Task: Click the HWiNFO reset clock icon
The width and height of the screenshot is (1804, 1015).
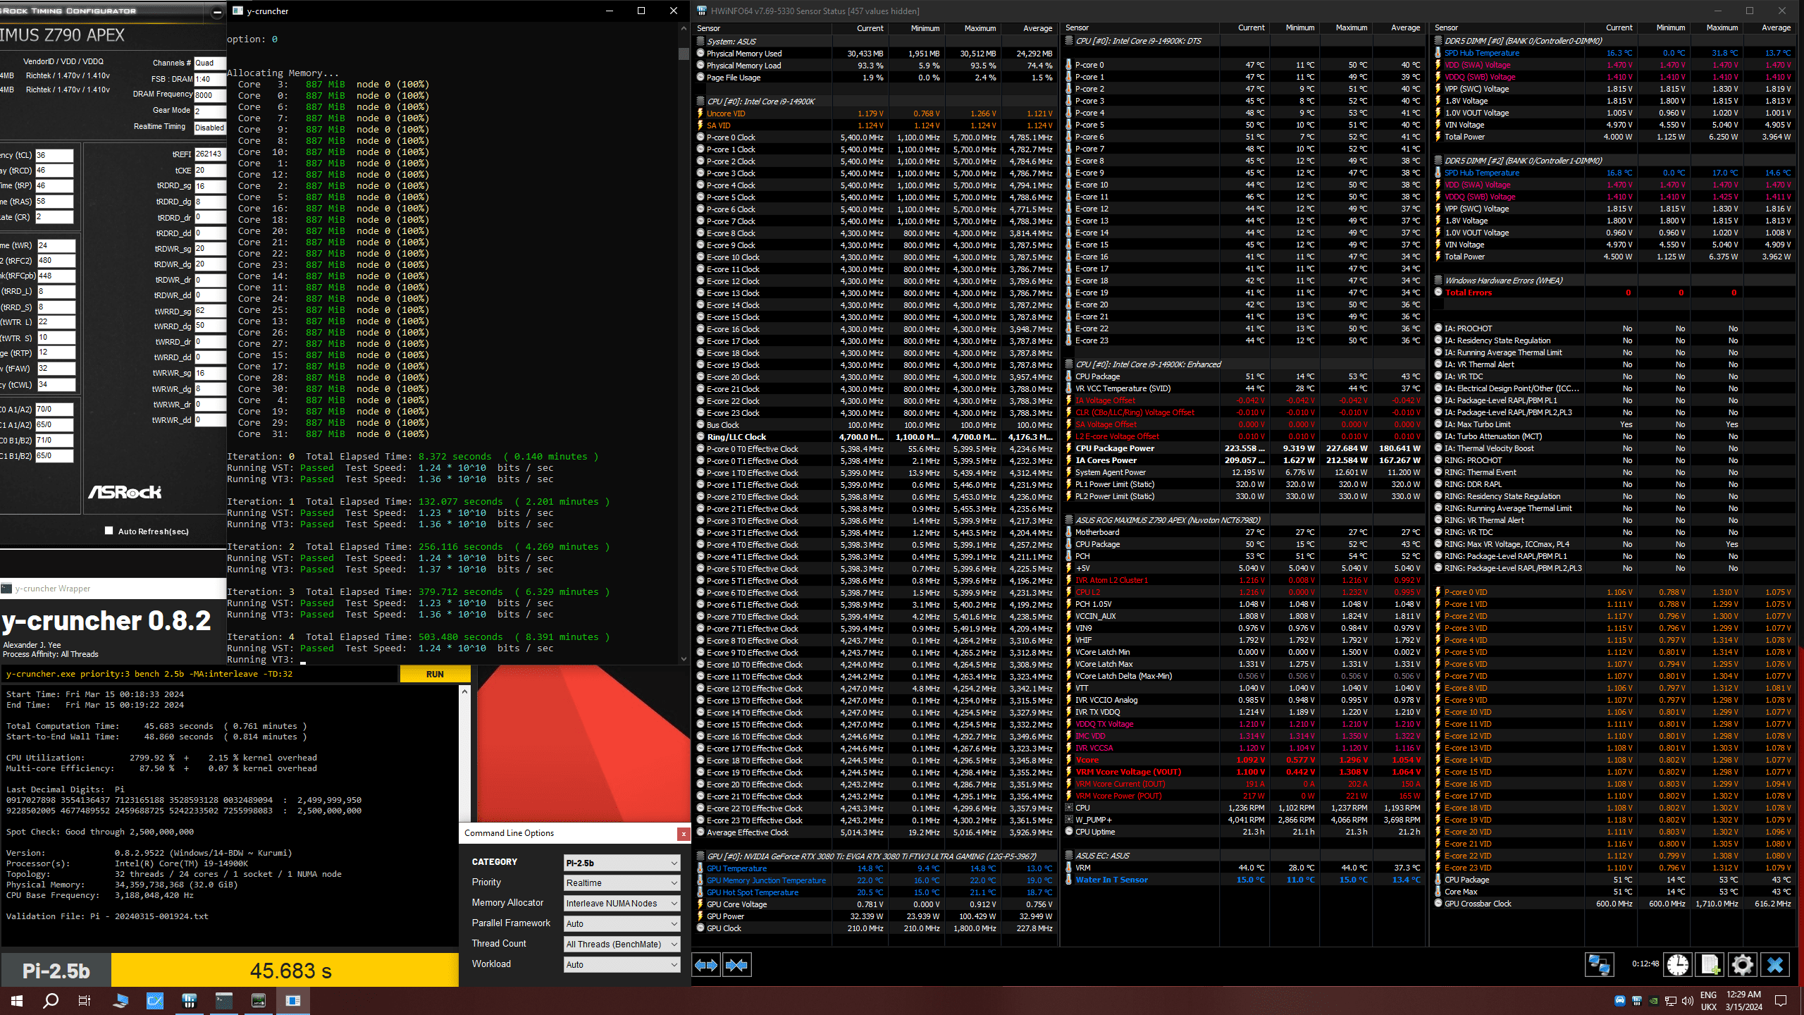Action: (1678, 965)
